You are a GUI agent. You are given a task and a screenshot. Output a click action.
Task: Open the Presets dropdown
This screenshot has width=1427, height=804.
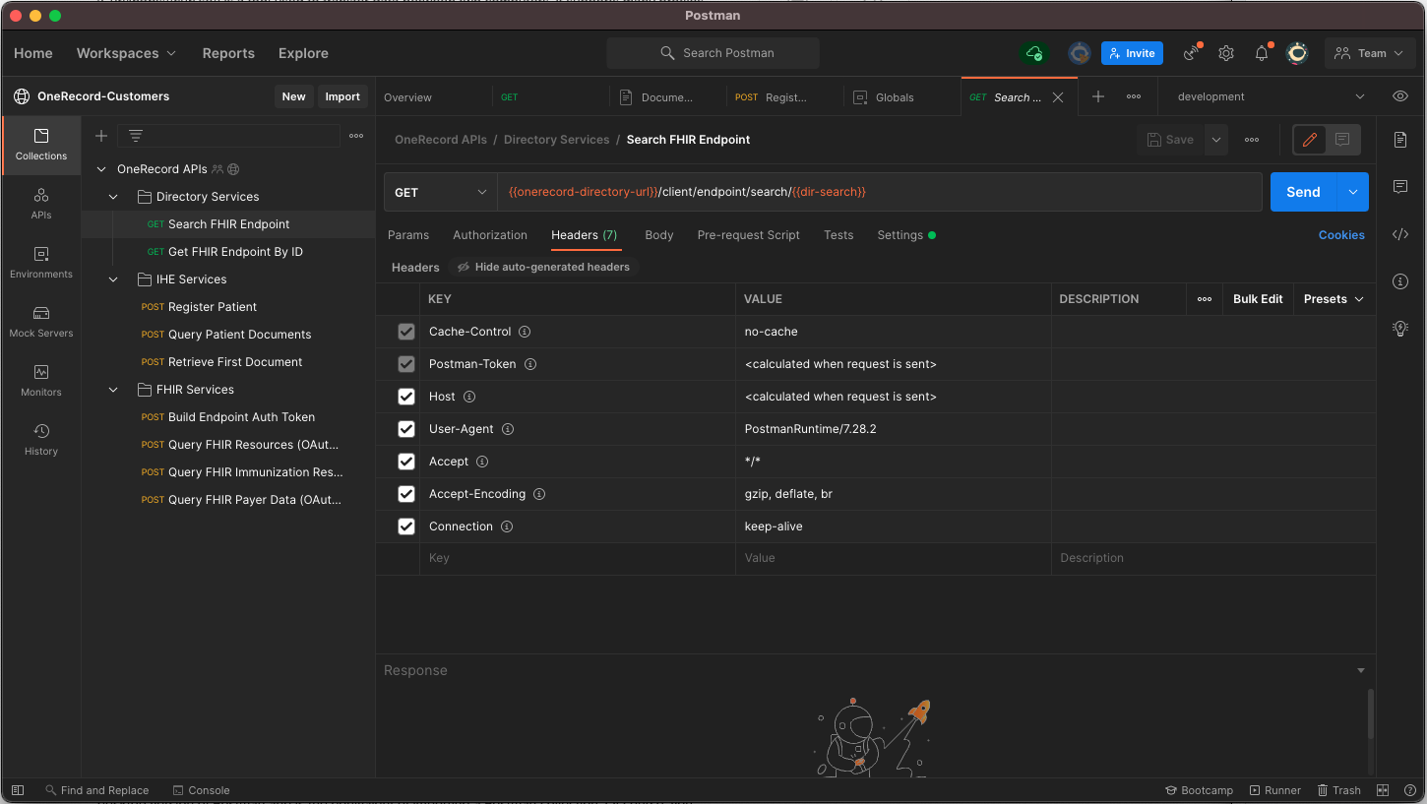[1334, 299]
